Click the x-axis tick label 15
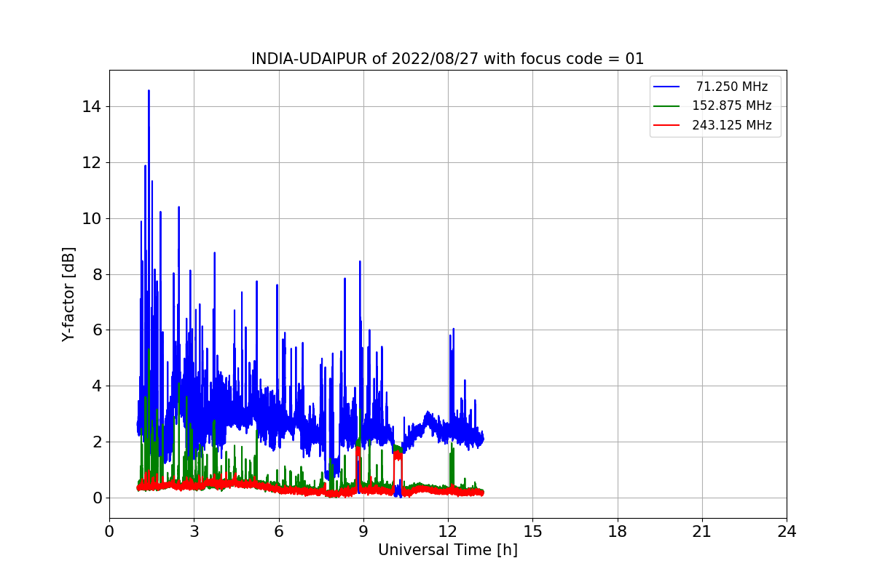Screen dimensions: 874x582 tap(532, 531)
